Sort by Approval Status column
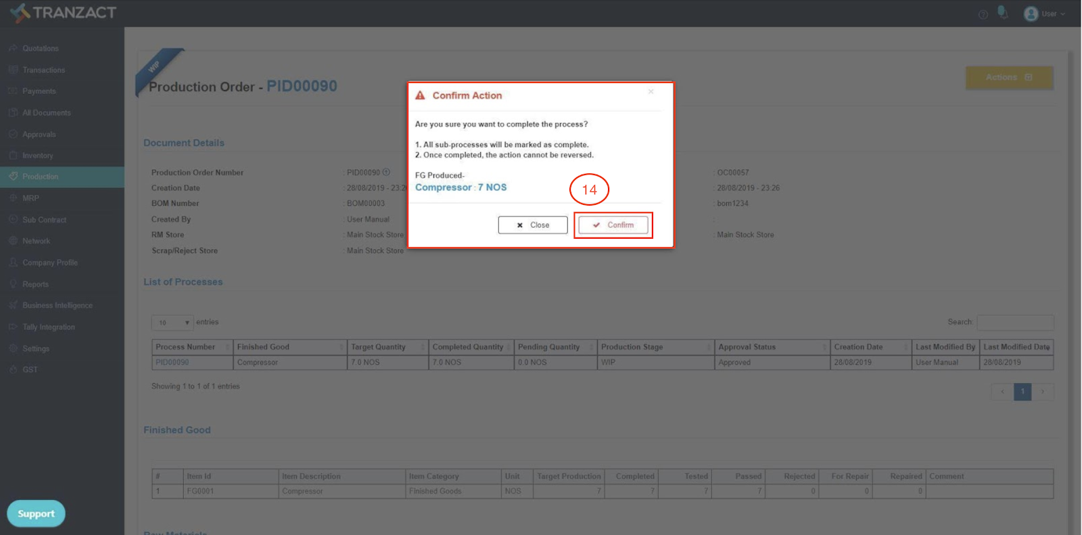The height and width of the screenshot is (535, 1082). click(772, 347)
